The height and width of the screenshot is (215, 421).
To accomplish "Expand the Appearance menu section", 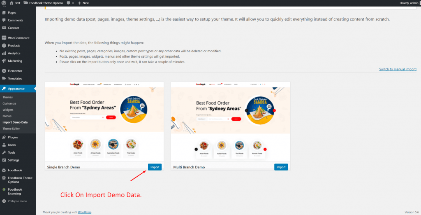I will (x=16, y=89).
